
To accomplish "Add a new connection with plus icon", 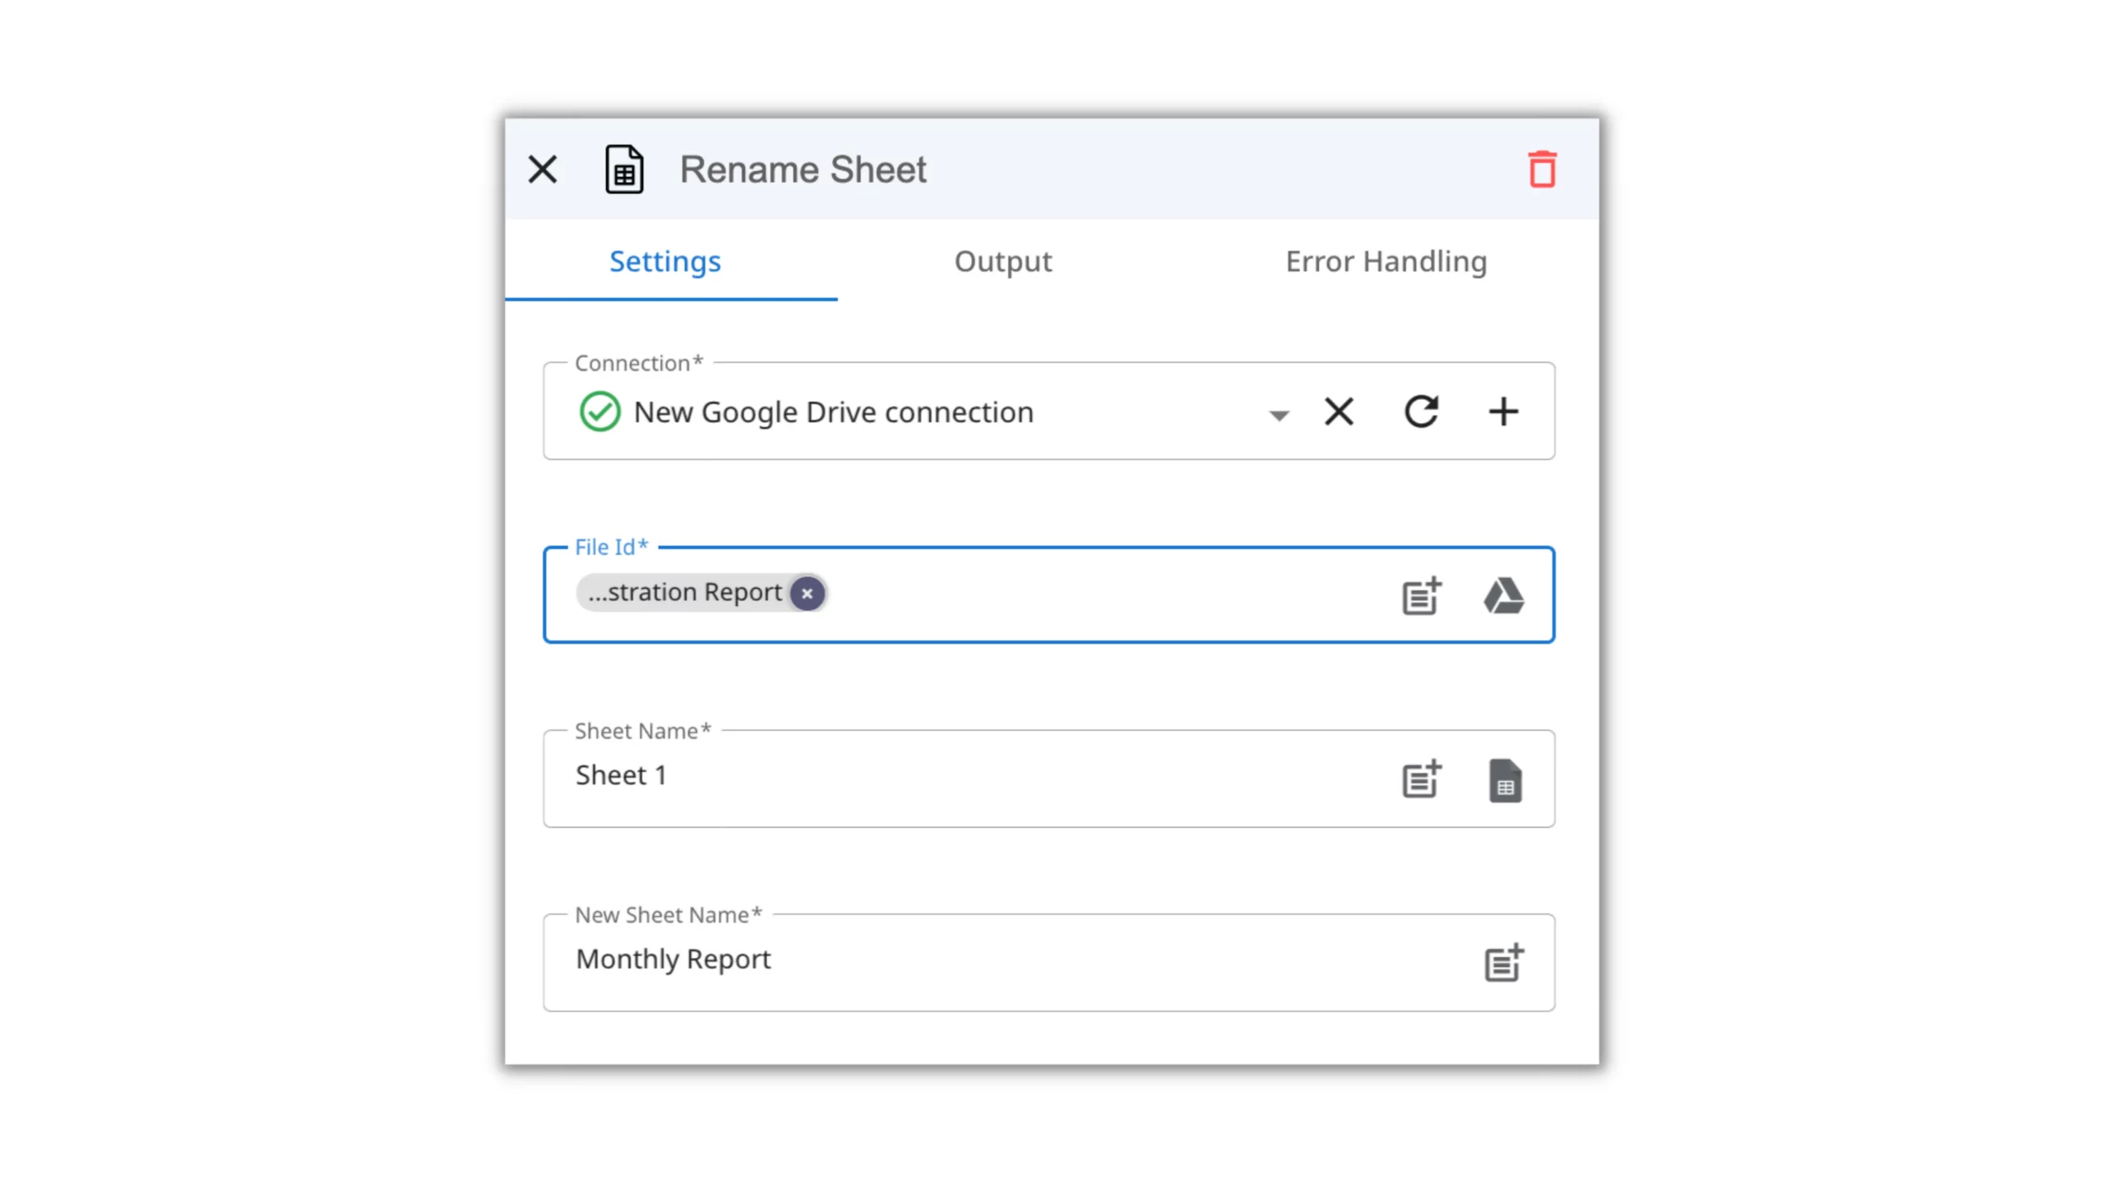I will click(x=1503, y=411).
